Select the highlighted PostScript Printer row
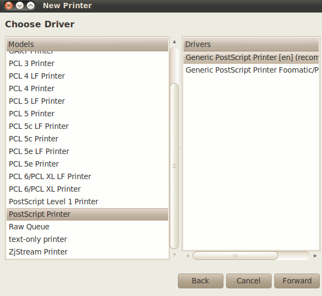 [x=87, y=214]
